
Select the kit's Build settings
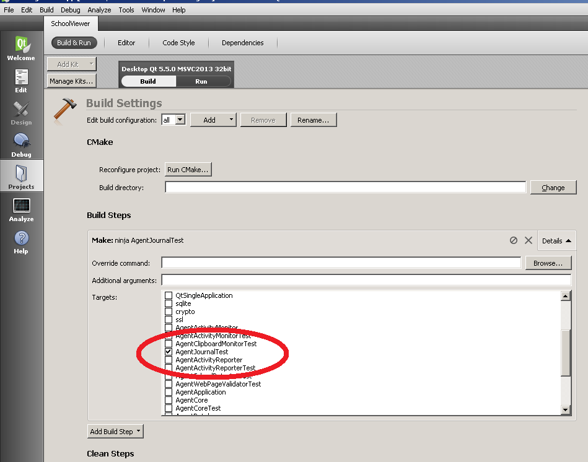[x=149, y=81]
